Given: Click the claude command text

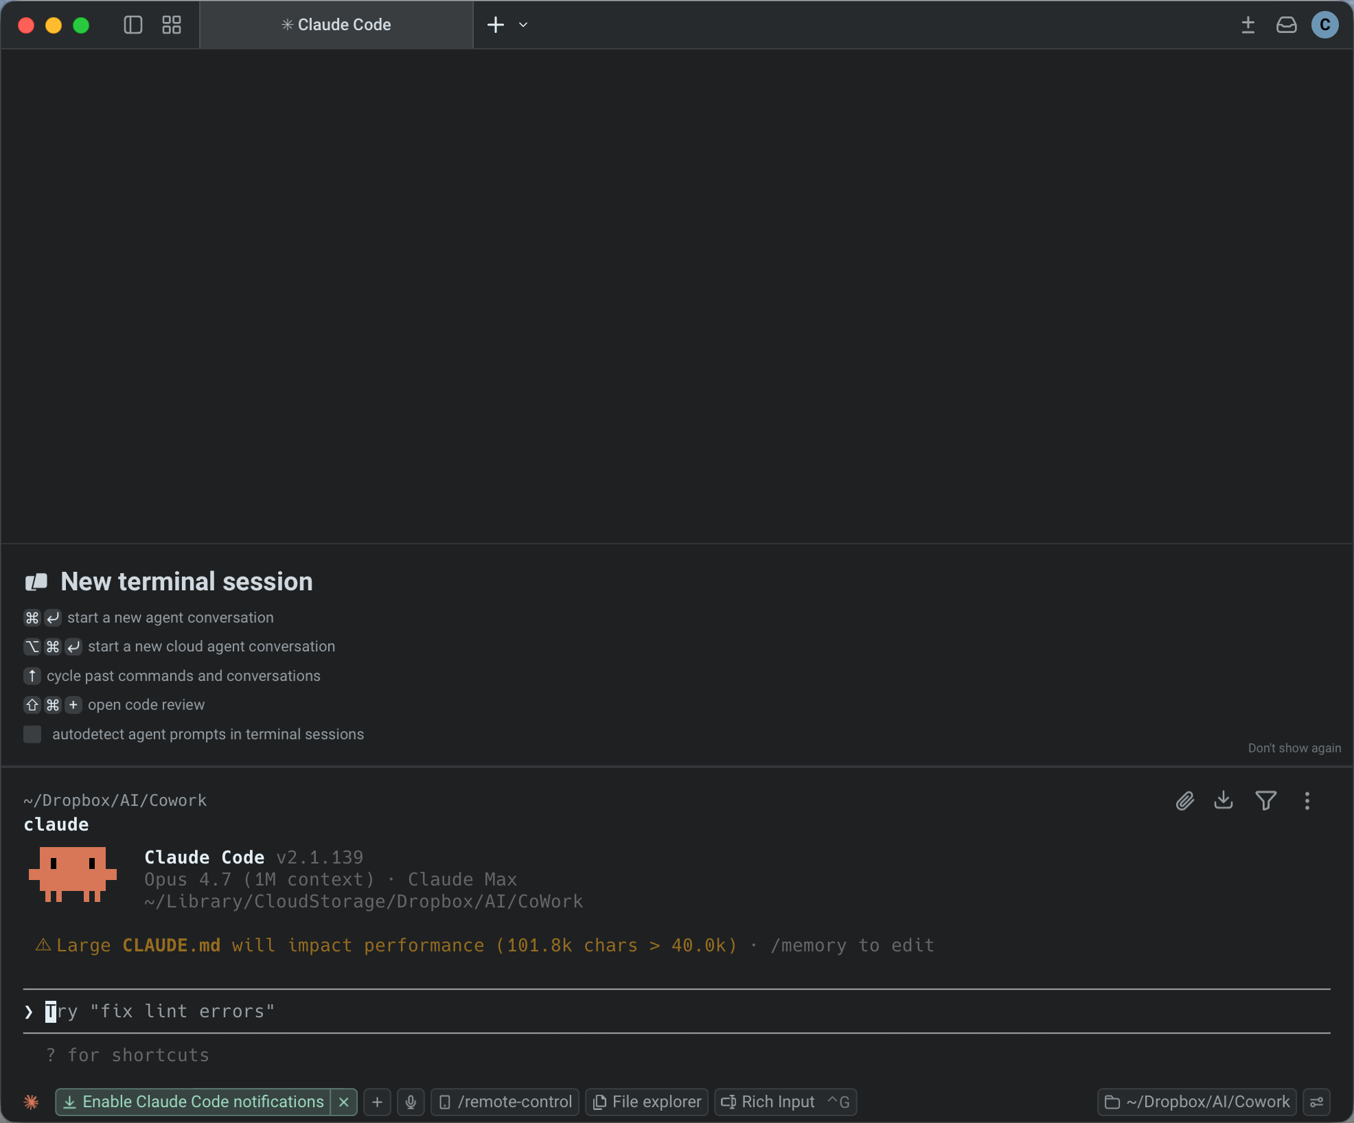Looking at the screenshot, I should [56, 824].
